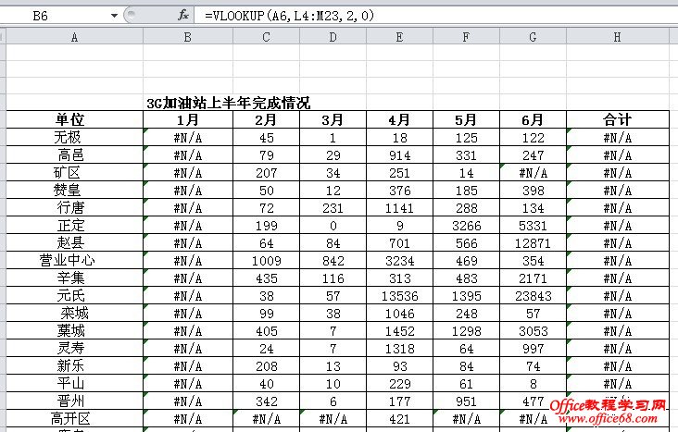Click the cell with value 1395
The height and width of the screenshot is (432, 678).
click(x=466, y=296)
